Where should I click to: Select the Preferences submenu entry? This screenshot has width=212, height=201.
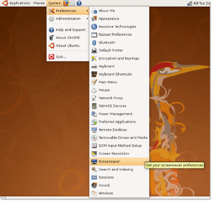pyautogui.click(x=68, y=11)
